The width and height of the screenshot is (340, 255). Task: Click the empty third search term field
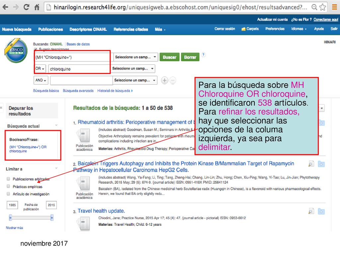(81, 80)
